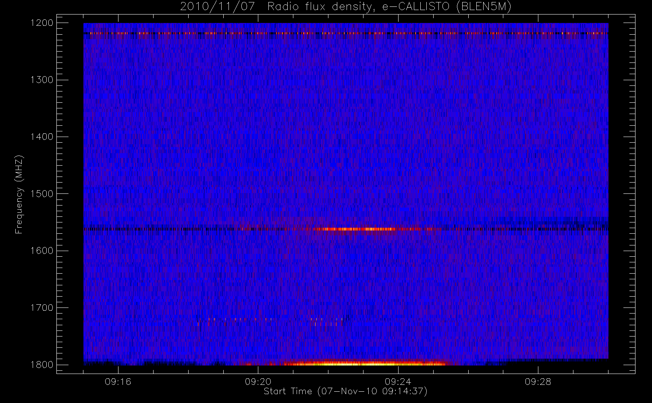Click the date '2010/11/07' in the title

(218, 7)
